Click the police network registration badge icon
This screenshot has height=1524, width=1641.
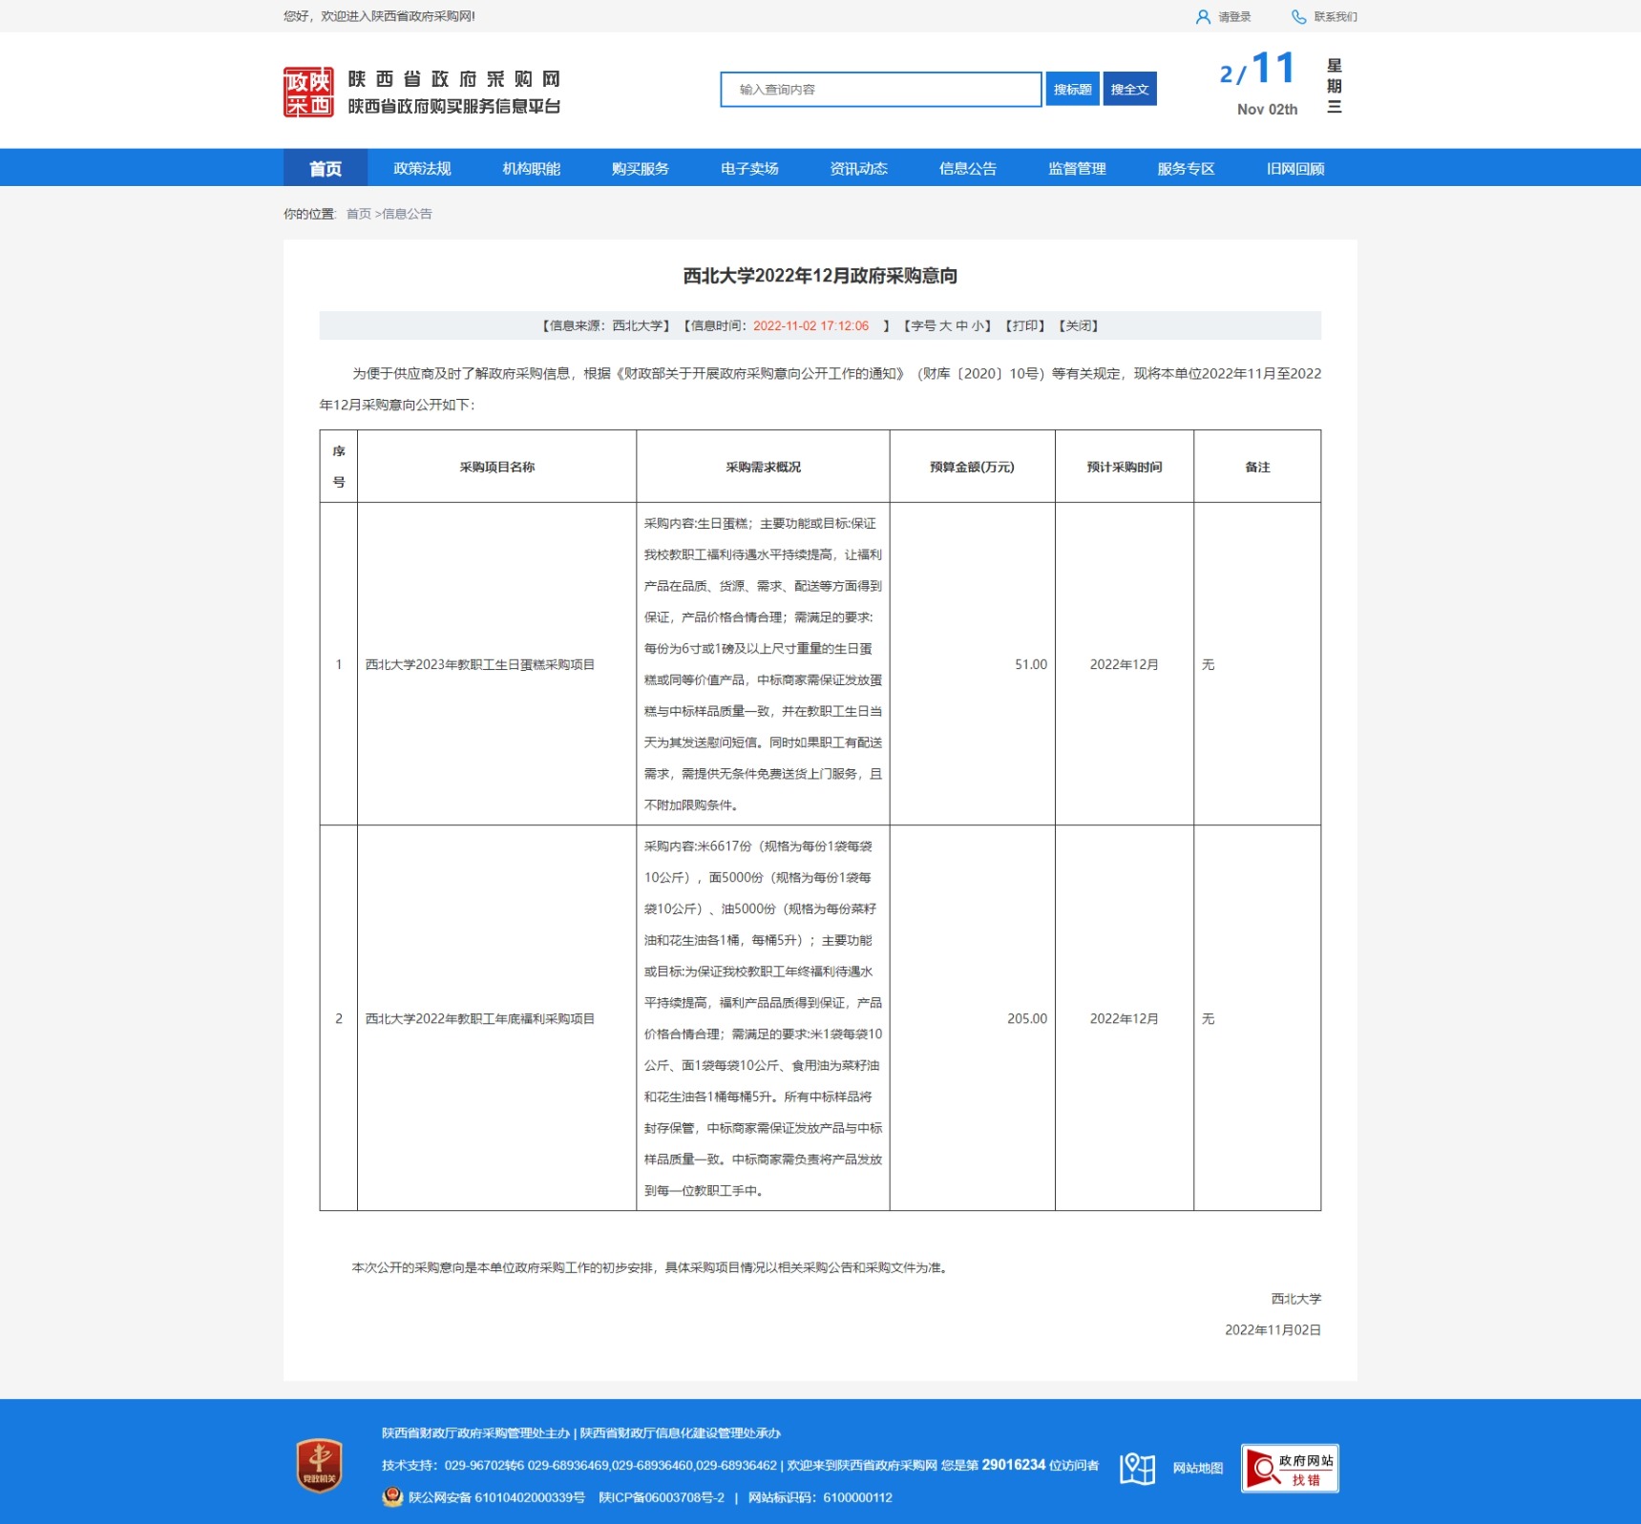pyautogui.click(x=392, y=1497)
